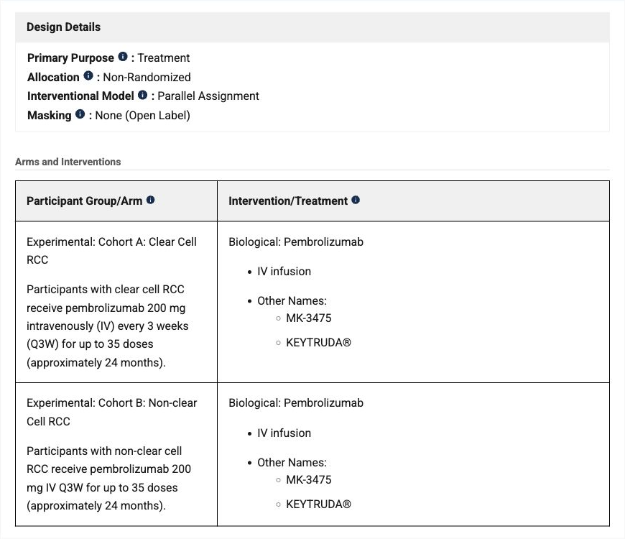625x539 pixels.
Task: Open the Masking info icon
Action: 80,114
